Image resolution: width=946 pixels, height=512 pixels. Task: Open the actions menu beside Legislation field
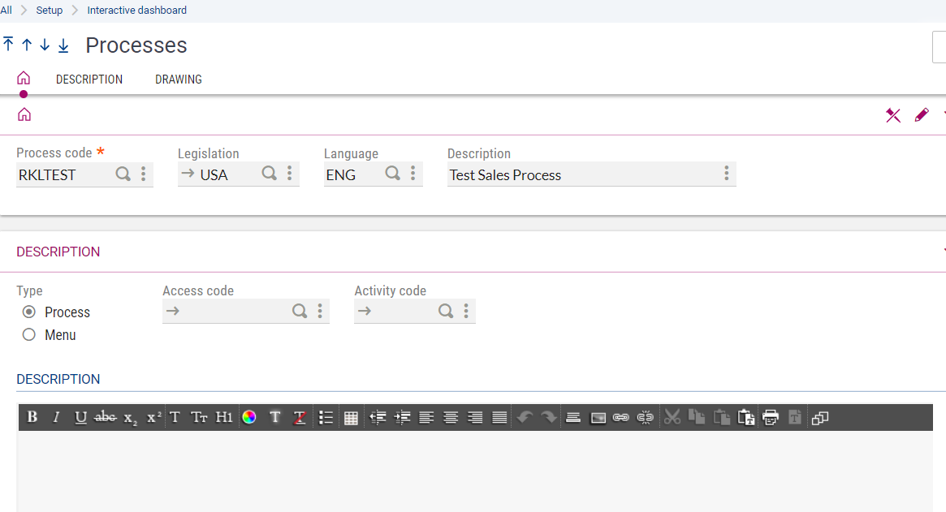290,174
